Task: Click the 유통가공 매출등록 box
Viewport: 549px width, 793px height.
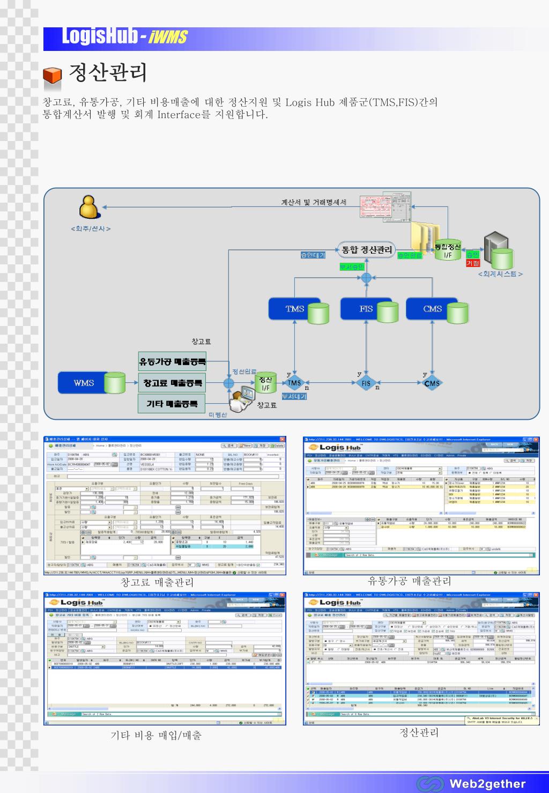Action: click(x=172, y=362)
